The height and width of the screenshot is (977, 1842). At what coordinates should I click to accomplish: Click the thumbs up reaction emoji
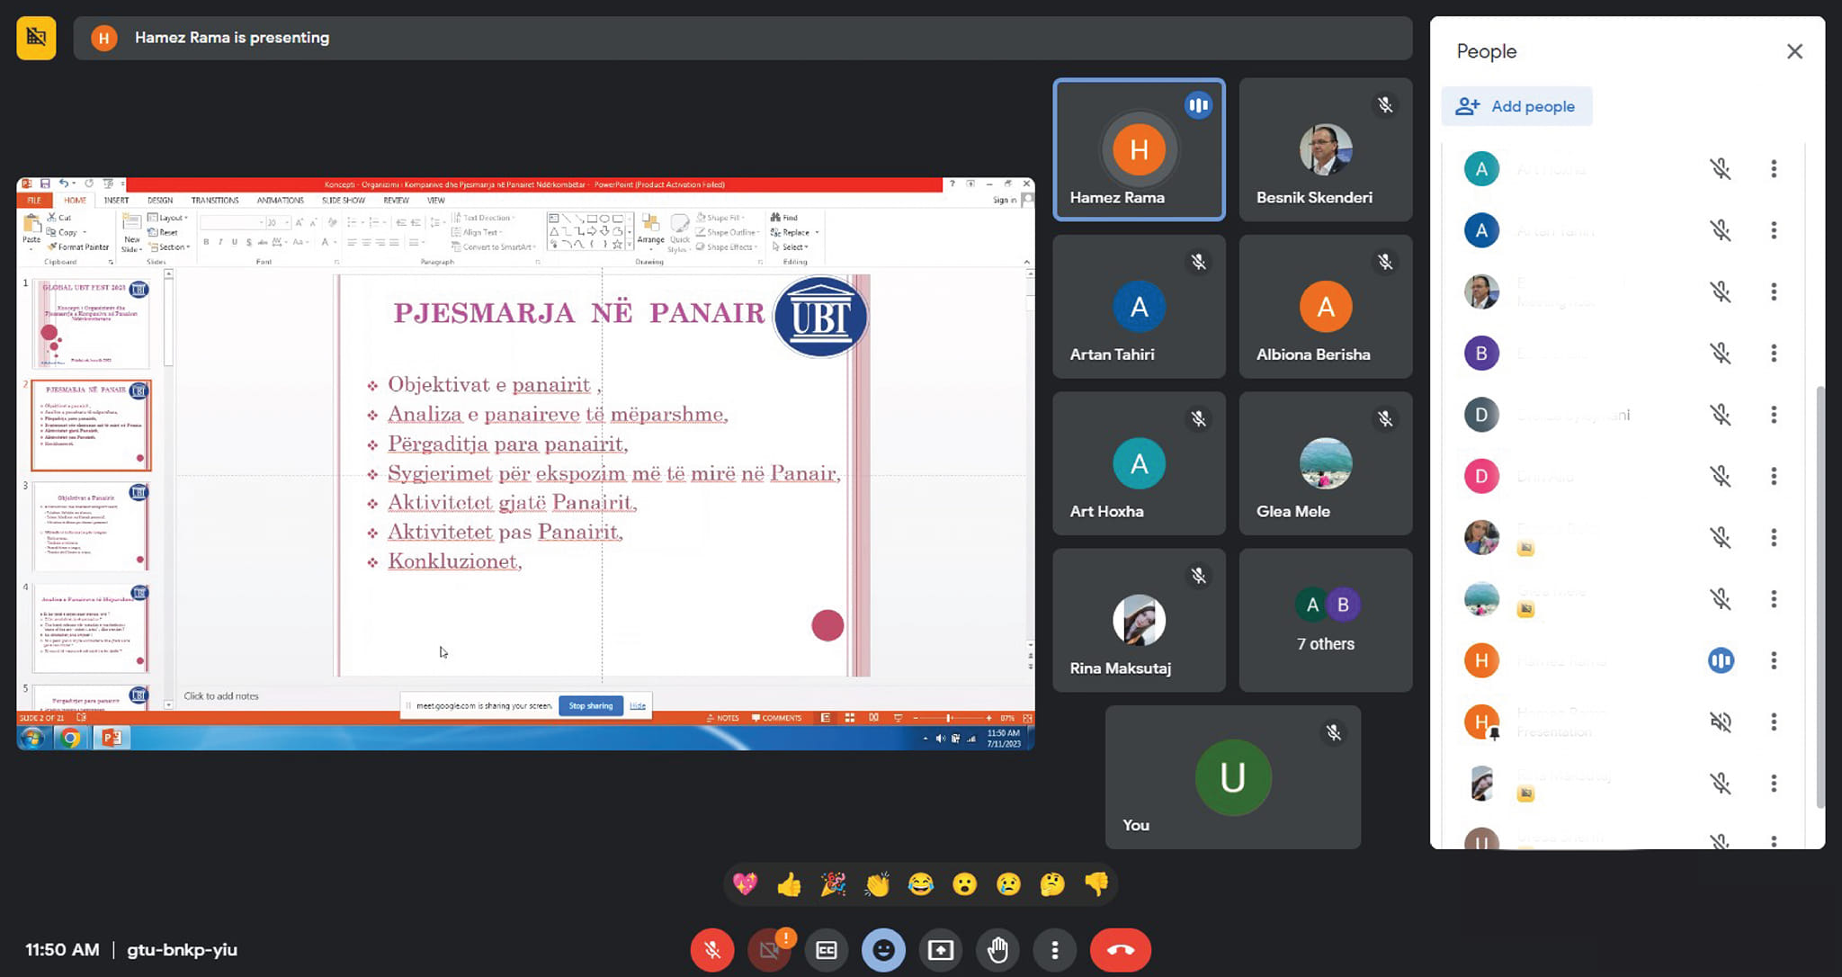[789, 884]
